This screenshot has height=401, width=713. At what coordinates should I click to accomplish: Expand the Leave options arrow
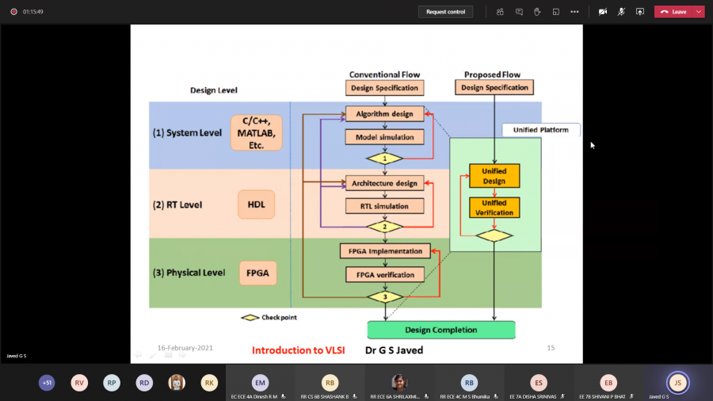(698, 12)
